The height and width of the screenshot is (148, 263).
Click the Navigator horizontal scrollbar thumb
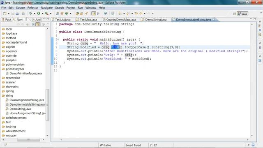28,139
